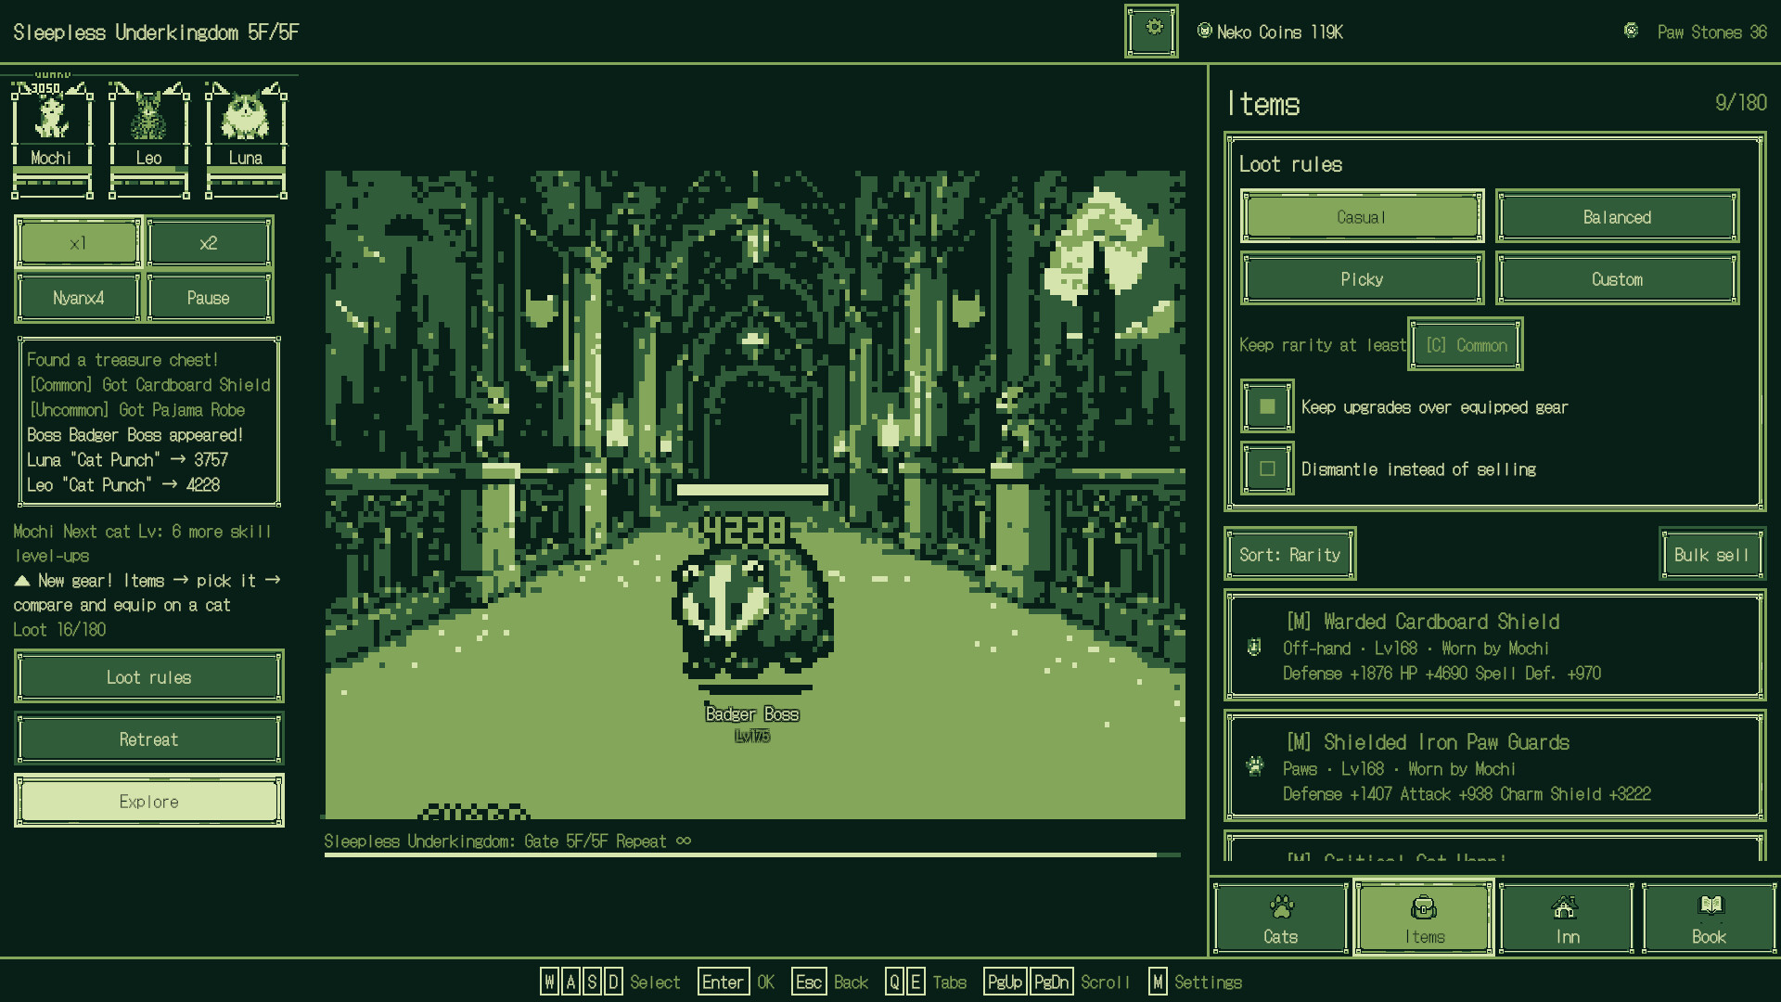Click the PgDn scroll key hint
The height and width of the screenshot is (1002, 1781).
[x=1051, y=982]
